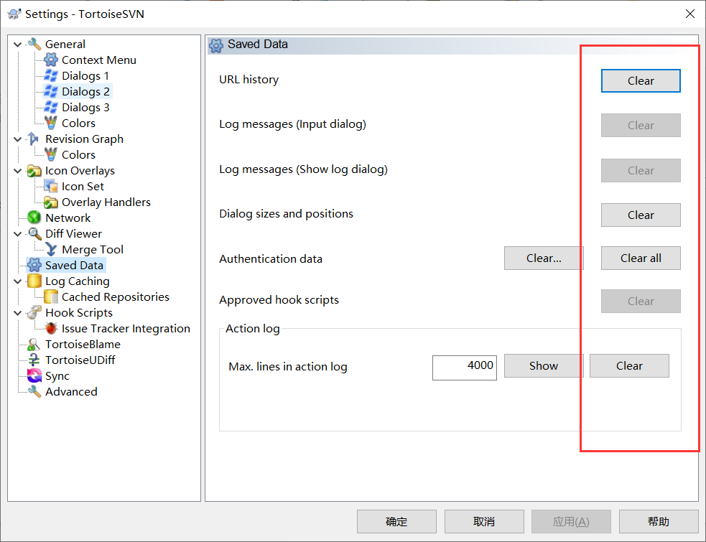Click the 确定 button
The width and height of the screenshot is (706, 542).
[x=396, y=521]
